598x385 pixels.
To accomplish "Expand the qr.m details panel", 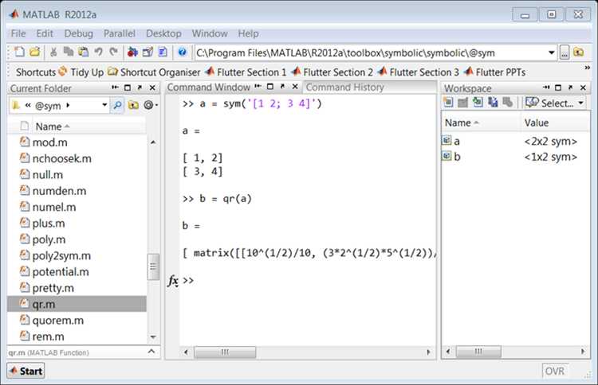I will 151,352.
